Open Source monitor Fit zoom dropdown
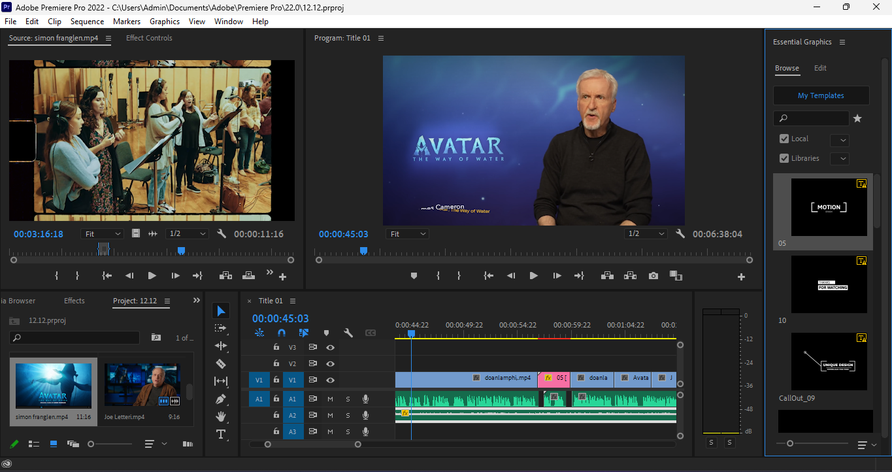892x472 pixels. (x=103, y=233)
